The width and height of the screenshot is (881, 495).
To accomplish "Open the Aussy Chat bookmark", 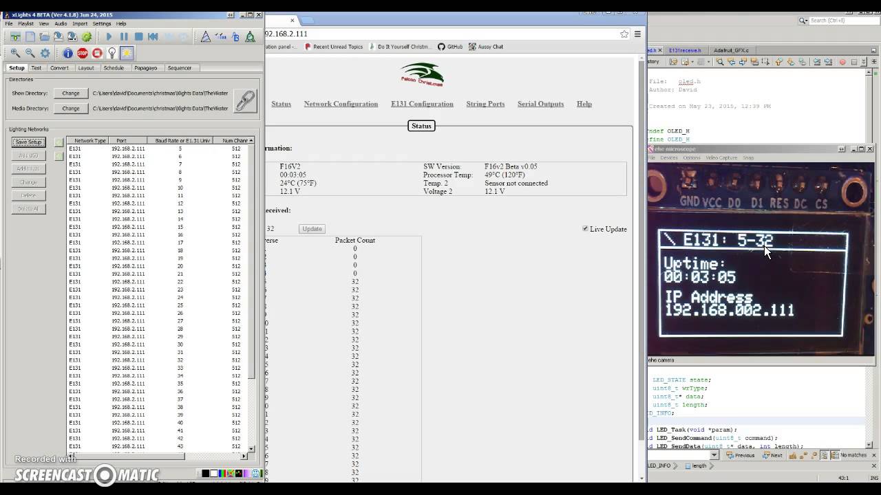I will coord(486,47).
